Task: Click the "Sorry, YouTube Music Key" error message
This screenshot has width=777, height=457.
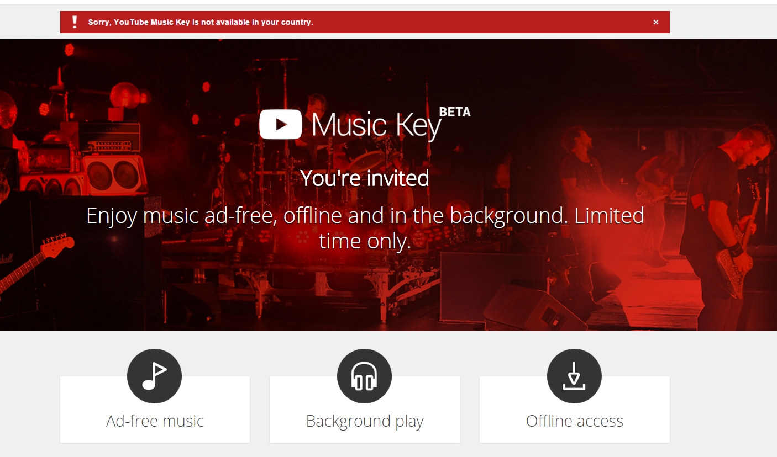Action: pyautogui.click(x=201, y=23)
